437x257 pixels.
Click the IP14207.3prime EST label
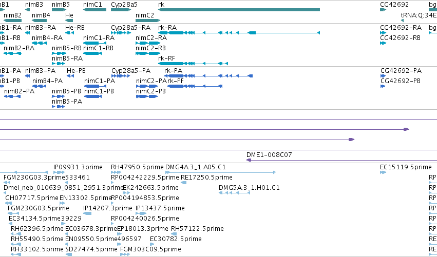click(x=107, y=209)
